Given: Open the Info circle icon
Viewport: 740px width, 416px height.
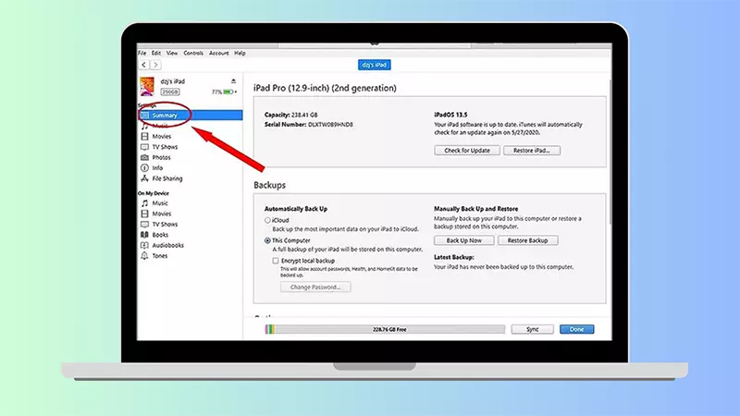Looking at the screenshot, I should (145, 168).
